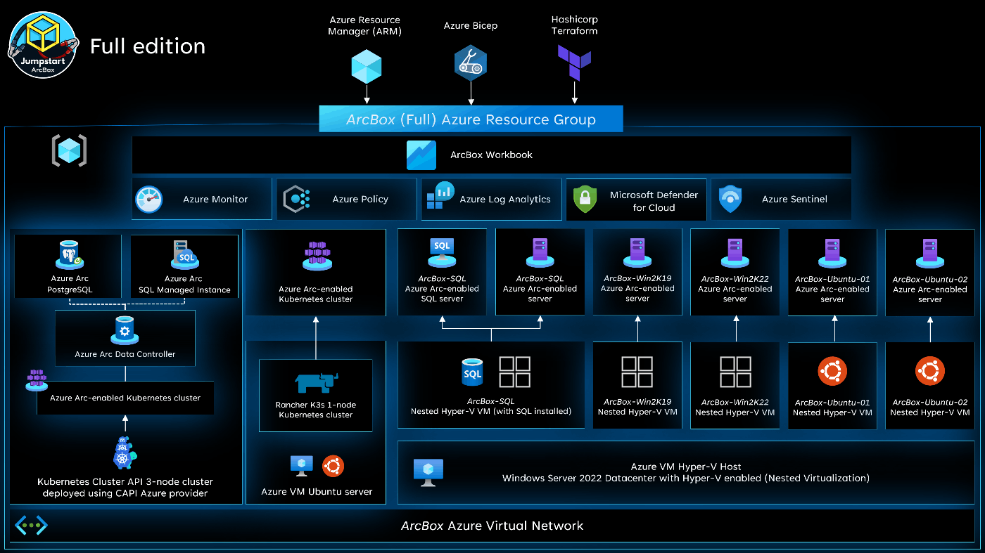The height and width of the screenshot is (553, 985).
Task: Click the Azure Arc Data Controller icon
Action: tap(125, 330)
